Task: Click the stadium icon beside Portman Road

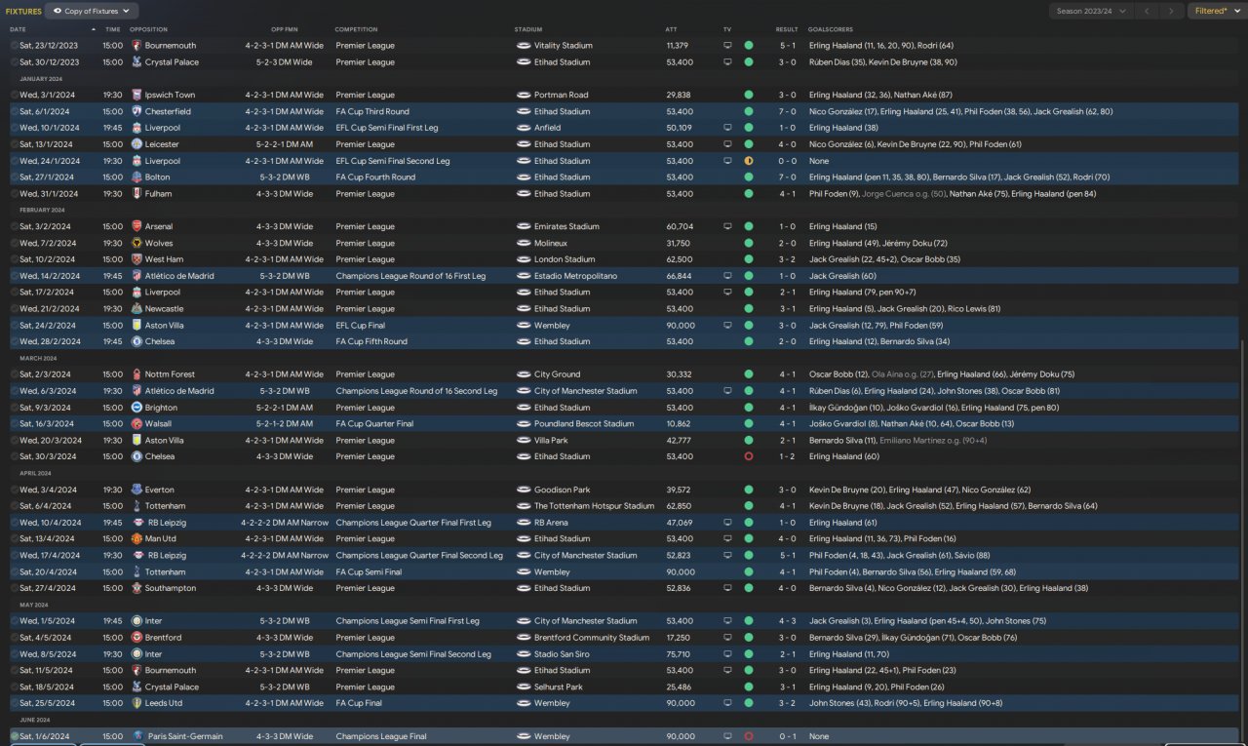Action: pos(524,96)
